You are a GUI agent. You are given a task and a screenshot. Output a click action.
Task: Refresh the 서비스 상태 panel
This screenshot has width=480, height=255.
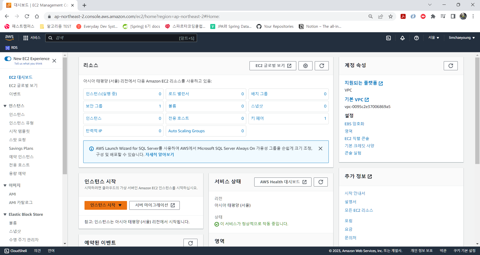coord(321,182)
